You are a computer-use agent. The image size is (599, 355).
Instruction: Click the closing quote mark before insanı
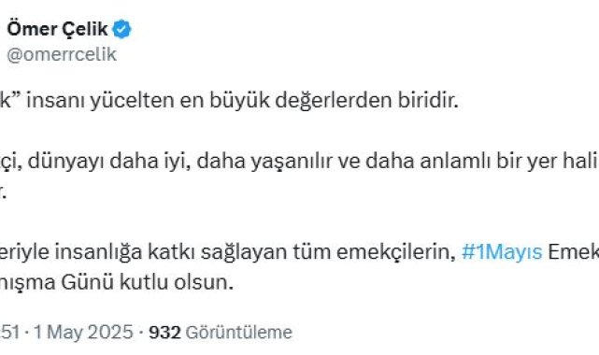16,95
